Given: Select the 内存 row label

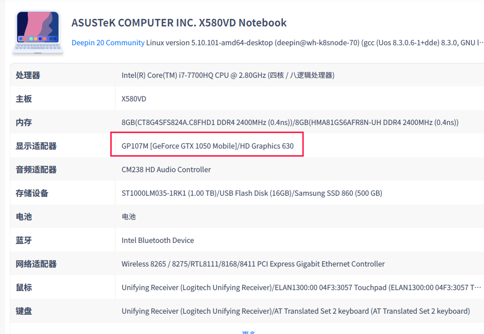Looking at the screenshot, I should (24, 122).
